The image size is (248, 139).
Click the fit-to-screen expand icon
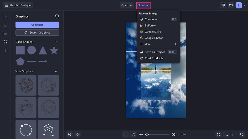click(x=125, y=135)
